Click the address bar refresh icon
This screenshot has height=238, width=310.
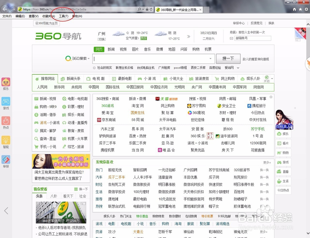[x=151, y=9]
